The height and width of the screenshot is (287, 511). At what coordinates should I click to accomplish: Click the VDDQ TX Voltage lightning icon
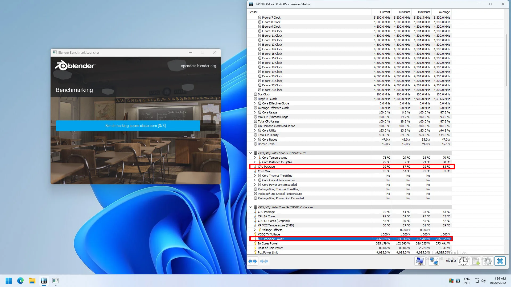256,234
